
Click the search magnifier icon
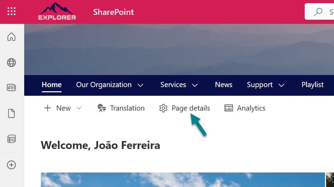click(x=318, y=12)
